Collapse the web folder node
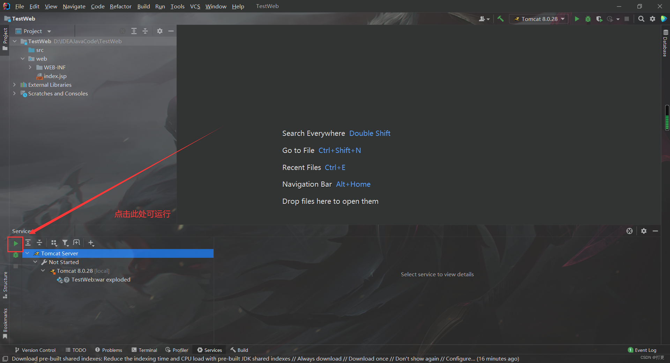This screenshot has height=363, width=670. 23,59
